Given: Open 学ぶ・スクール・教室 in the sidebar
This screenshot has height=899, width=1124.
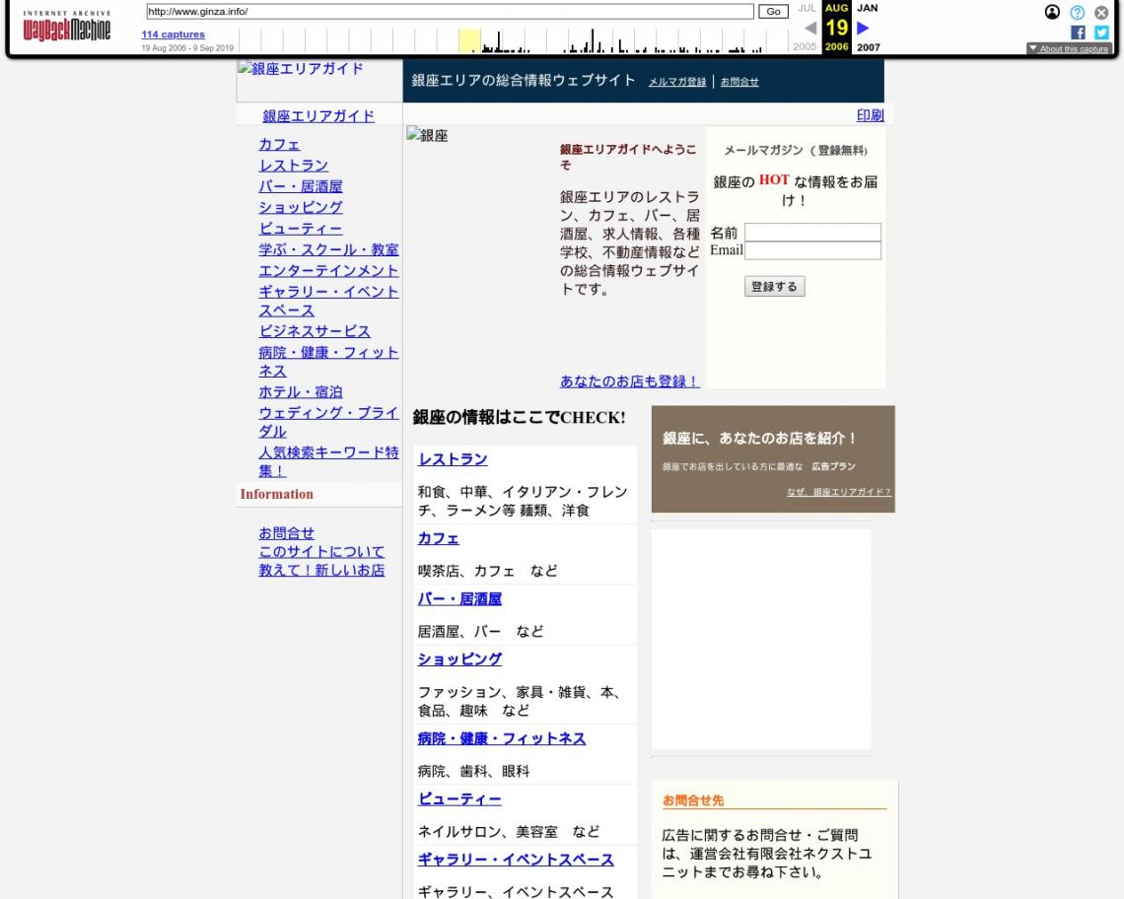Looking at the screenshot, I should 328,249.
